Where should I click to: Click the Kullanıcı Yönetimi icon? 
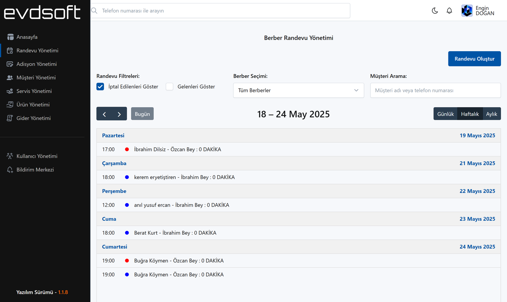[x=10, y=156]
